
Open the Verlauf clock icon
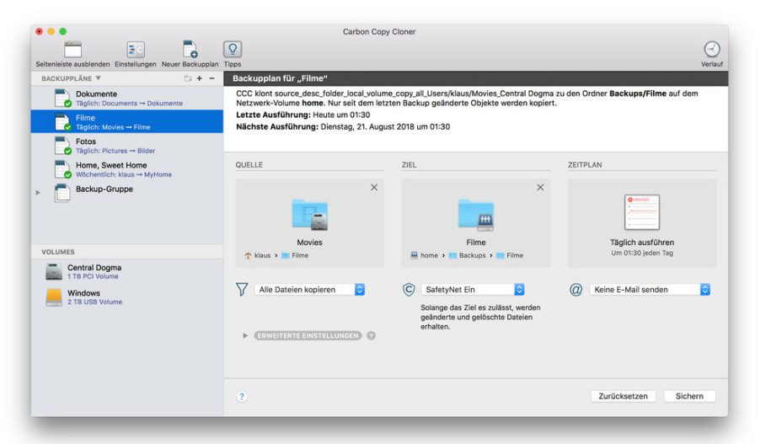(711, 49)
